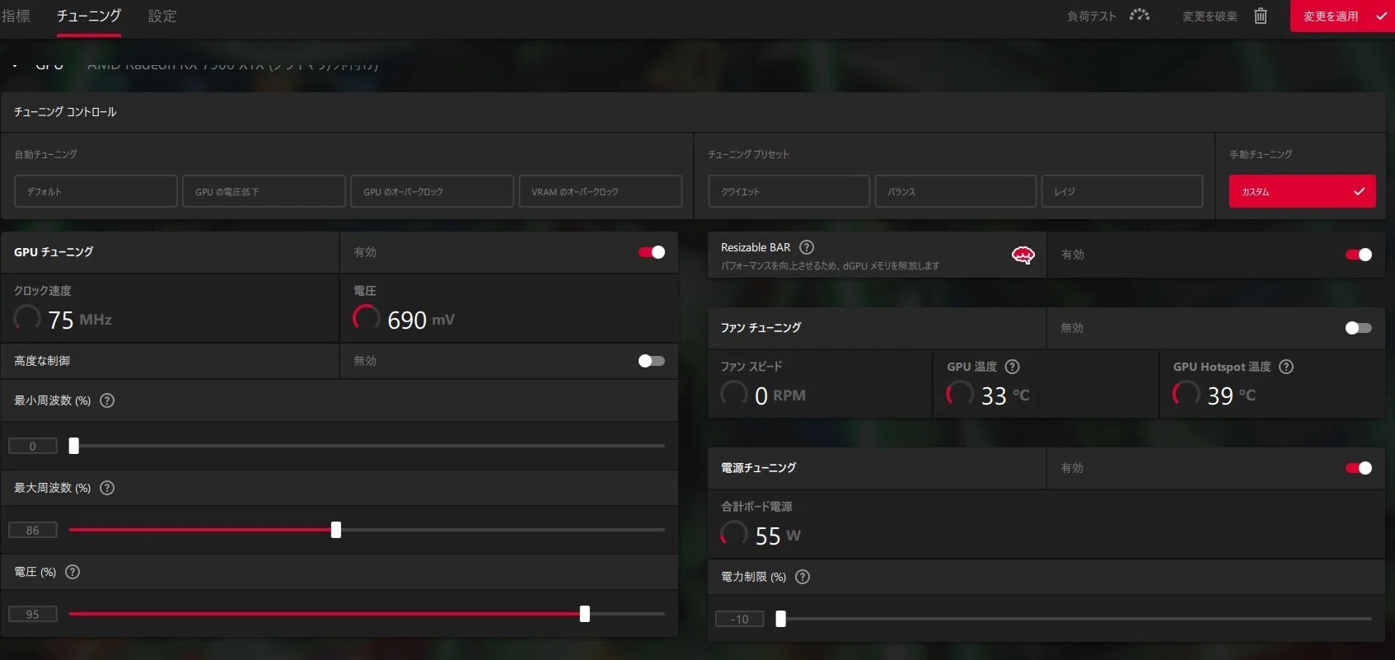Choose GPU のオーバークロック option
Viewport: 1395px width, 660px height.
tap(432, 191)
